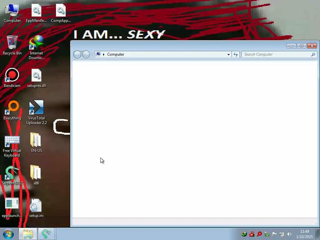Click the Forward button in Explorer

pyautogui.click(x=86, y=54)
